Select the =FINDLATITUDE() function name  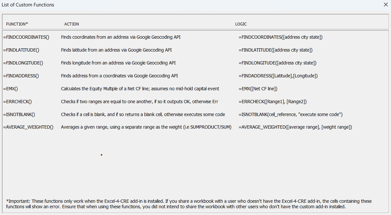21,50
